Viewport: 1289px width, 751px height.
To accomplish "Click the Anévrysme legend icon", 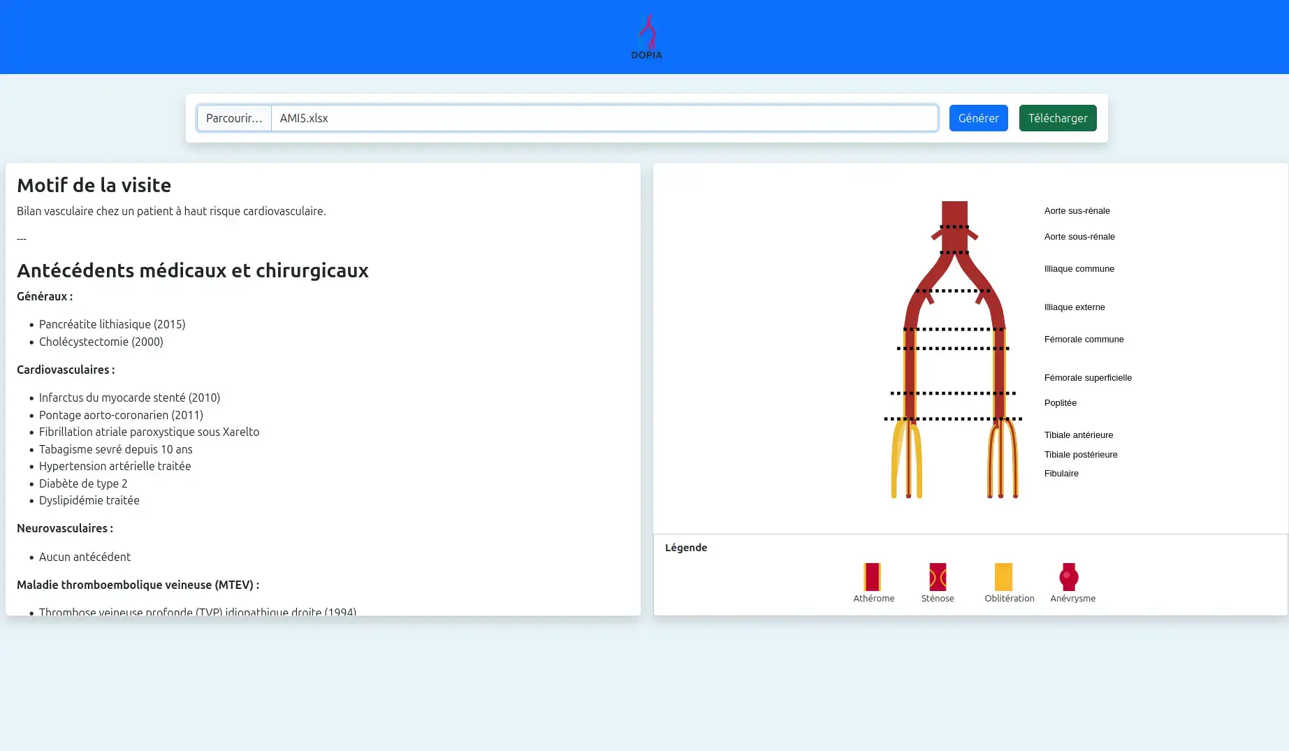I will coord(1068,577).
